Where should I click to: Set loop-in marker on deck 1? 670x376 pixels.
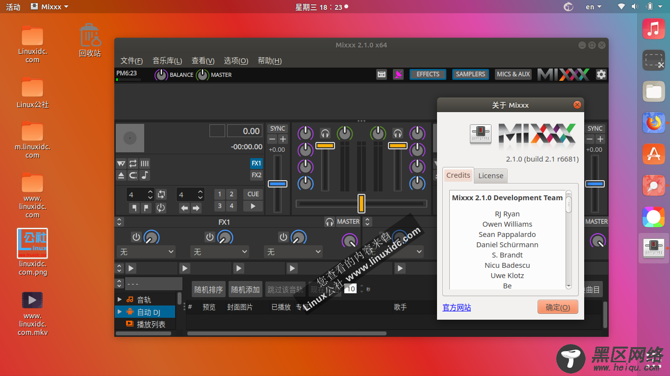(134, 208)
